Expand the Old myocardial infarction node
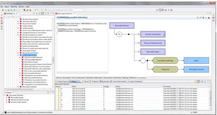 pyautogui.click(x=20, y=73)
